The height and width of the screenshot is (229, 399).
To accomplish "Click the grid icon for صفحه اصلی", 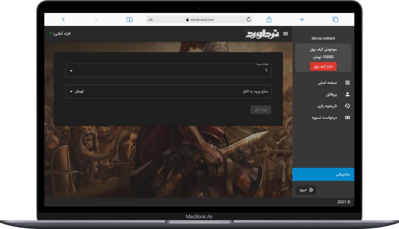I will click(348, 83).
